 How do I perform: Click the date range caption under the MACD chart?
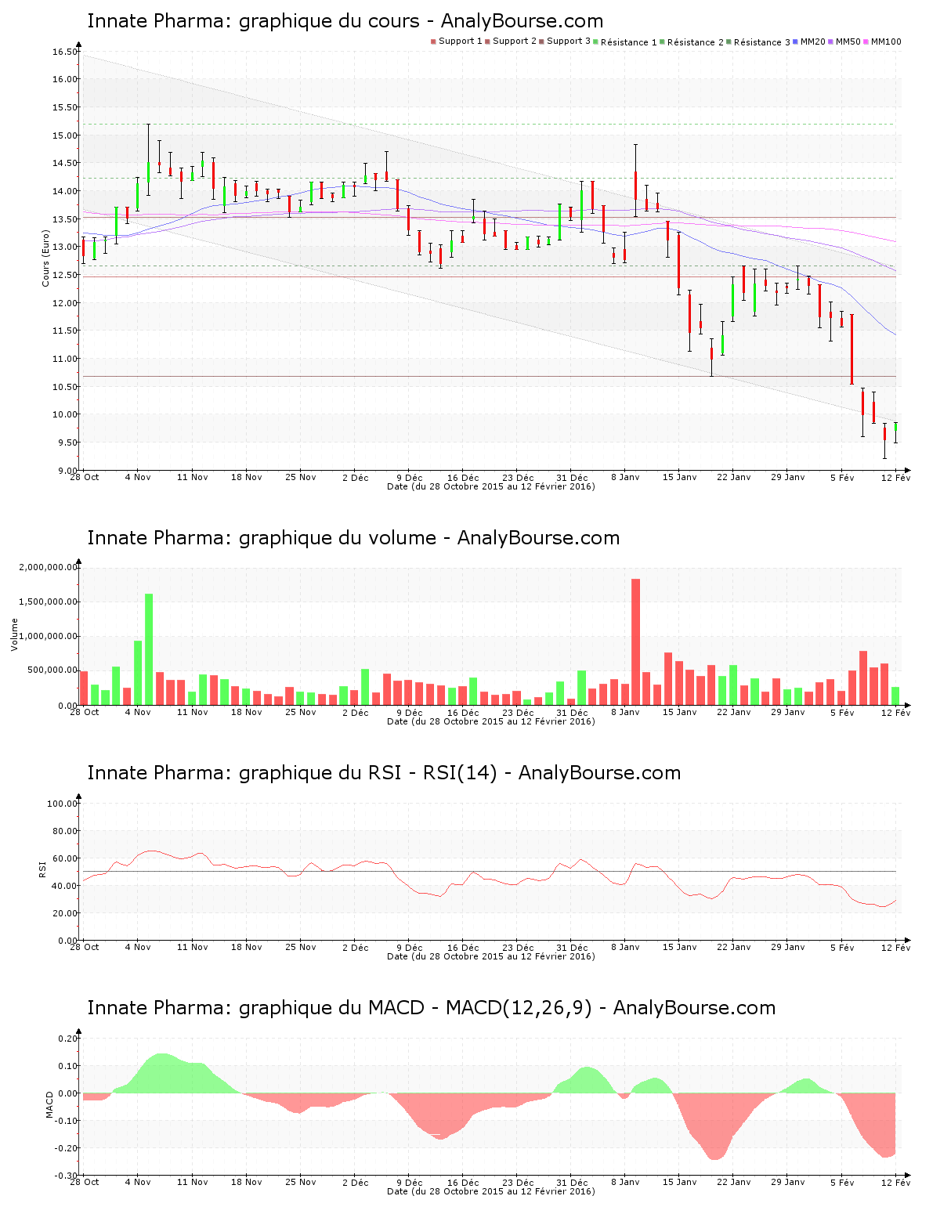coord(491,1191)
